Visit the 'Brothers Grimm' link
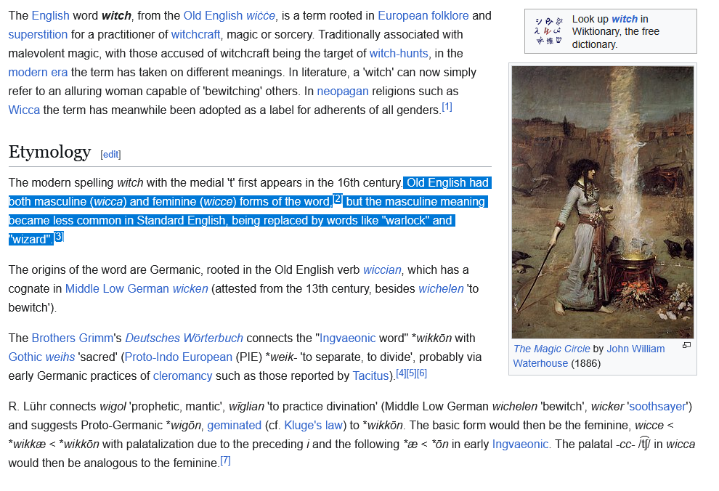The width and height of the screenshot is (719, 491). tap(72, 338)
